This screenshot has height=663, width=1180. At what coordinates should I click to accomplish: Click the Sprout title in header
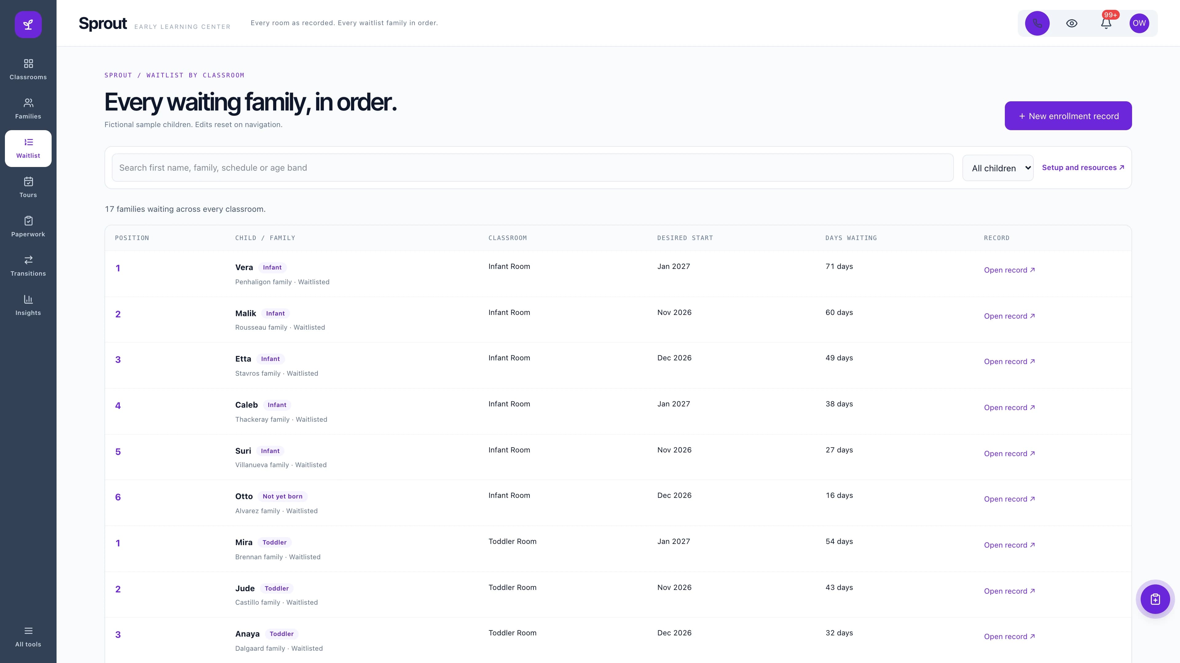click(x=103, y=23)
